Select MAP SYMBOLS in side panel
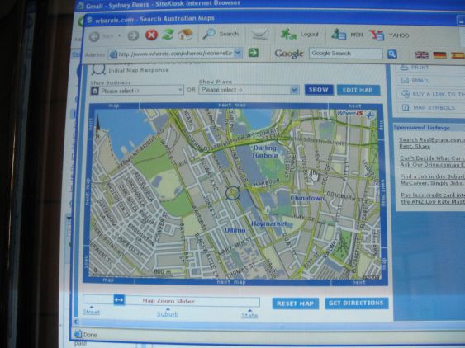The image size is (465, 348). pyautogui.click(x=429, y=107)
